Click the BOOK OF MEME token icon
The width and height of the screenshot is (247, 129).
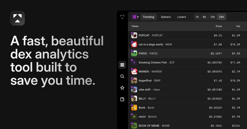coord(134,126)
